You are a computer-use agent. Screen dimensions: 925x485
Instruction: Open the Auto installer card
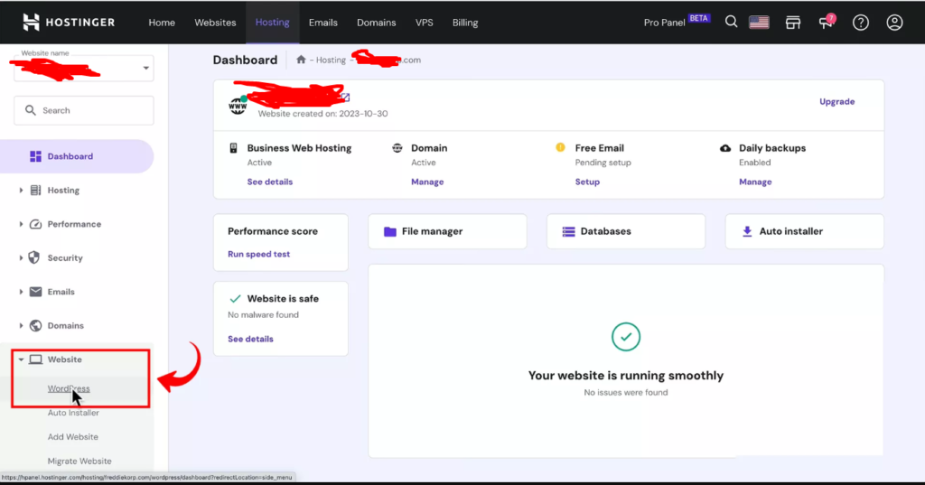805,231
